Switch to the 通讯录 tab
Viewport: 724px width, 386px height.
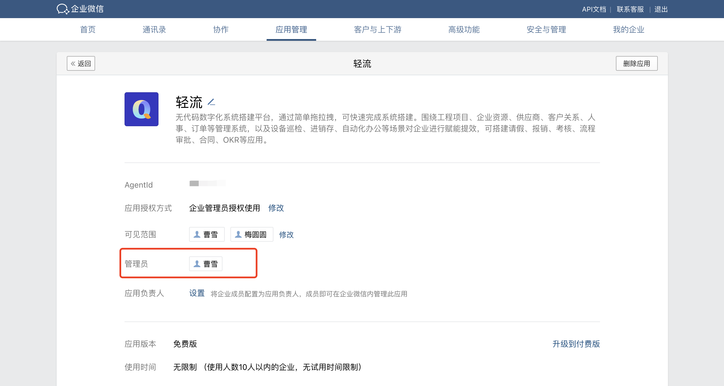tap(154, 29)
